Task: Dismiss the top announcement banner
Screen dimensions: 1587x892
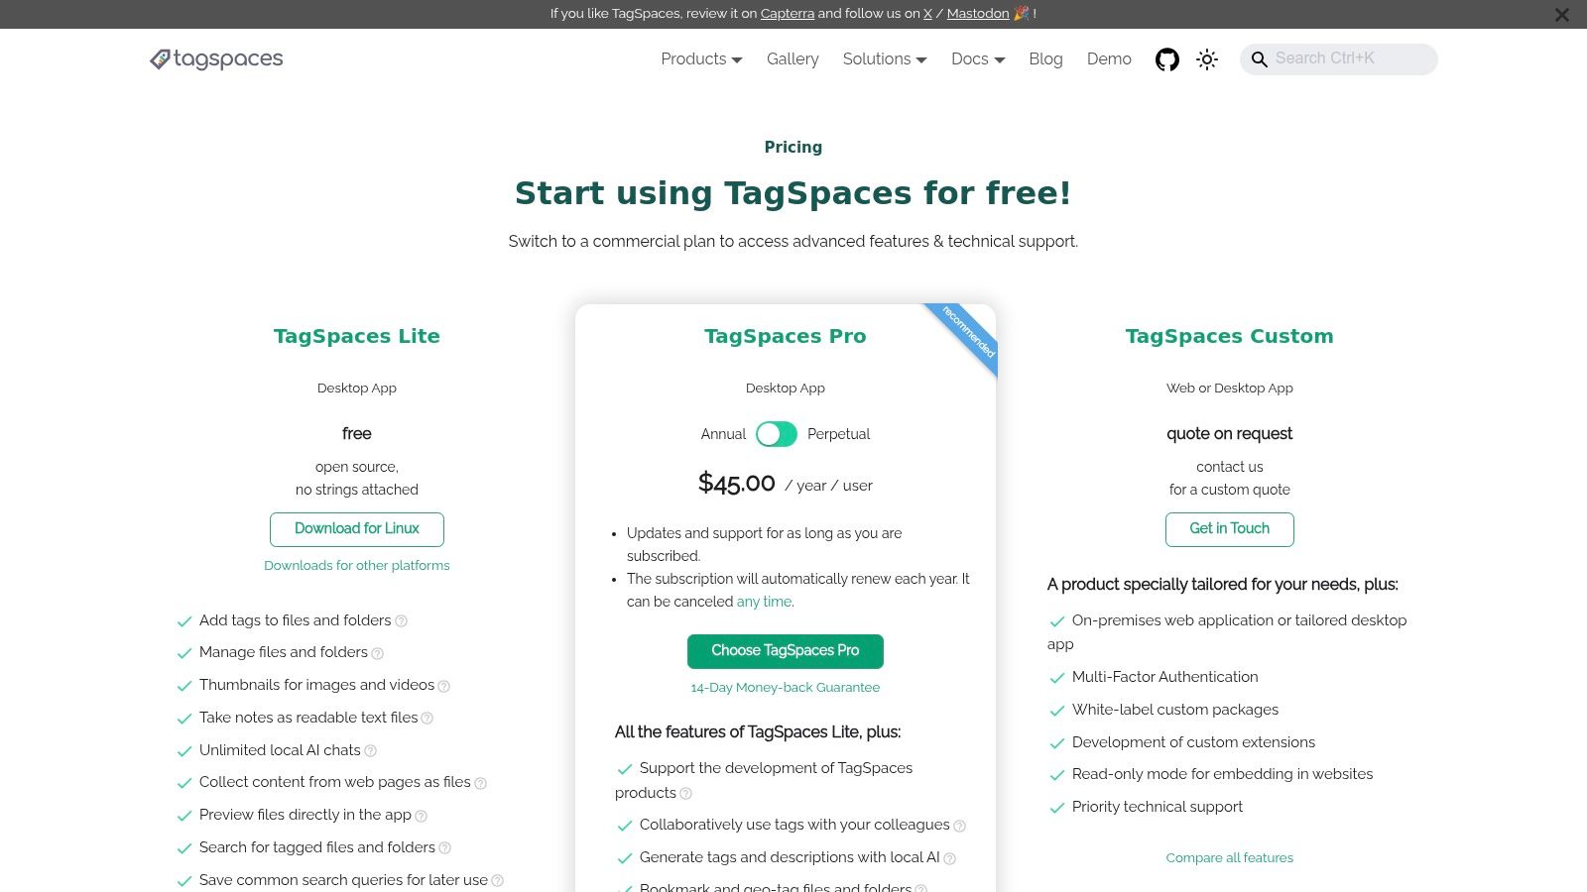Action: point(1561,15)
